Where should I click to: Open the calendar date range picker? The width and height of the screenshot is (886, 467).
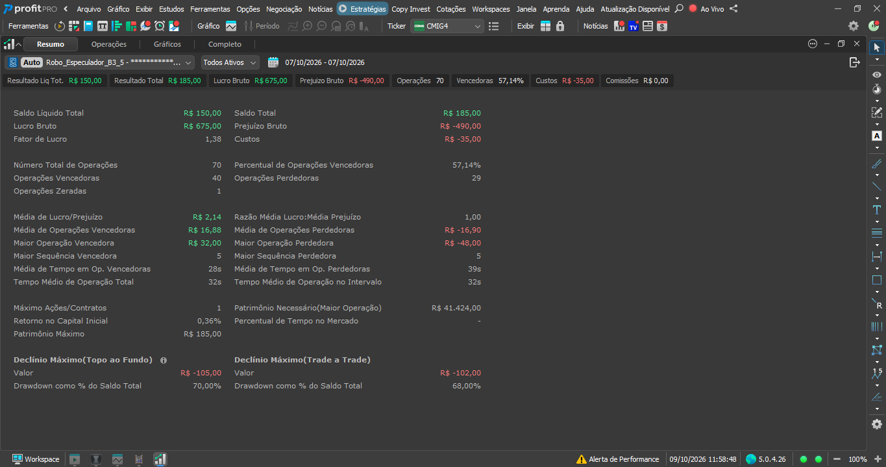click(273, 62)
